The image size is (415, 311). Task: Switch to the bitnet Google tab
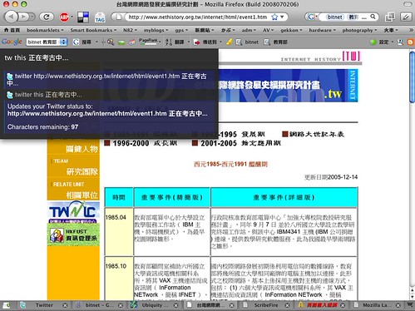click(99, 305)
